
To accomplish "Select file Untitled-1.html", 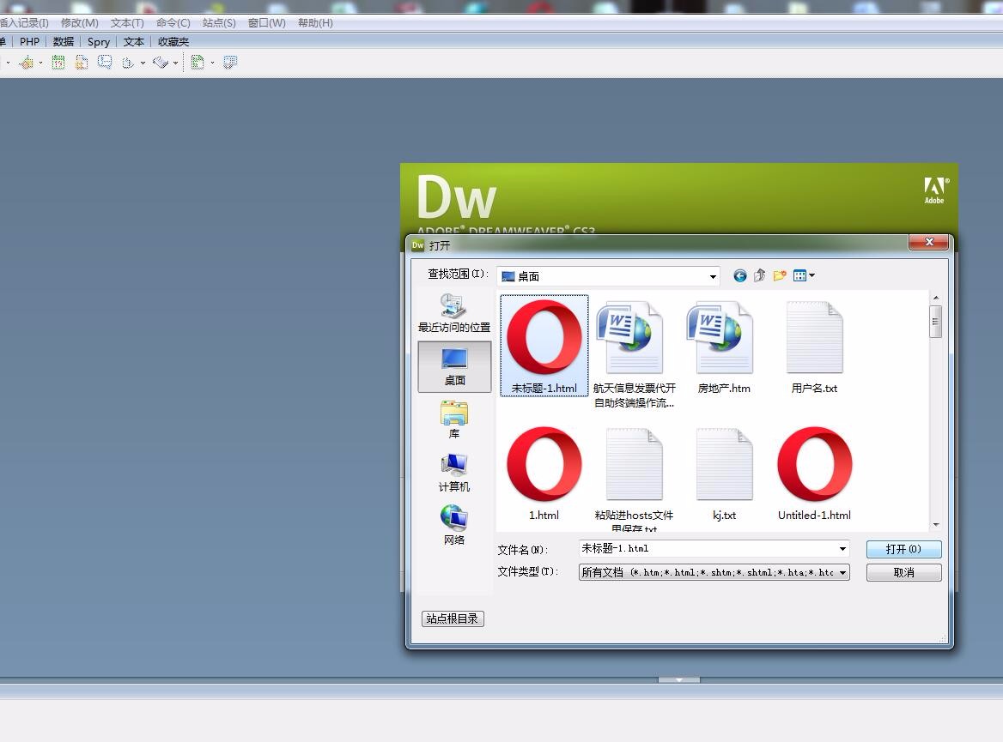I will (x=814, y=473).
